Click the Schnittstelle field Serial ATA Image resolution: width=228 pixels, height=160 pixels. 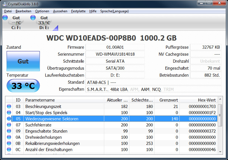coord(115,61)
